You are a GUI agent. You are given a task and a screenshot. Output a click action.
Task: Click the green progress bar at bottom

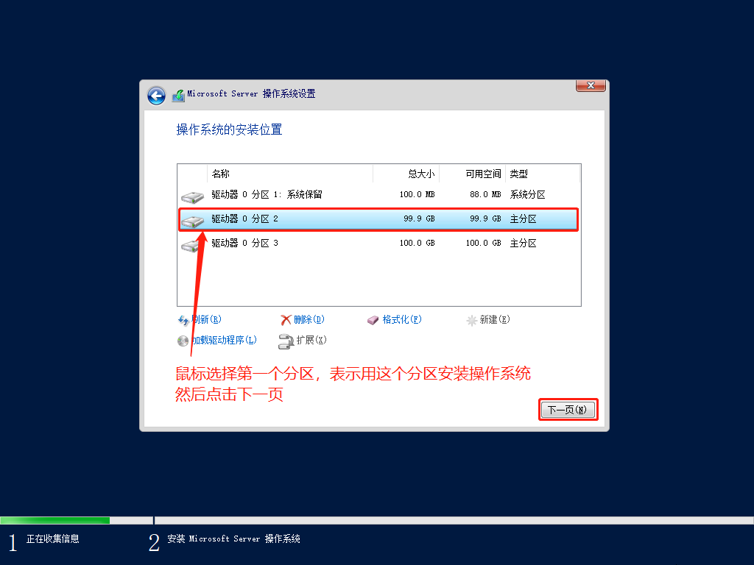tap(55, 520)
